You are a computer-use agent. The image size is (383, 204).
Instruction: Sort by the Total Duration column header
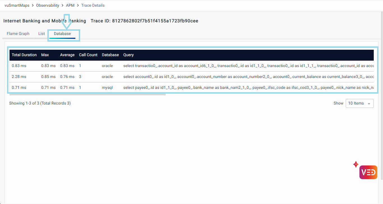pos(24,55)
